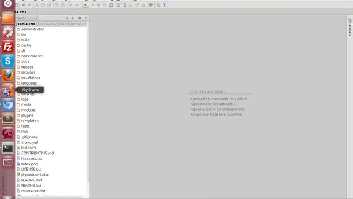
Task: Open the run configuration dropdown
Action: pos(85,5)
